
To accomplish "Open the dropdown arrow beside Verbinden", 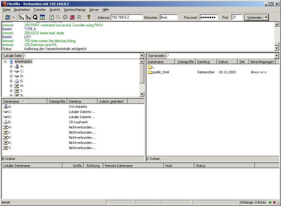I will point(266,17).
